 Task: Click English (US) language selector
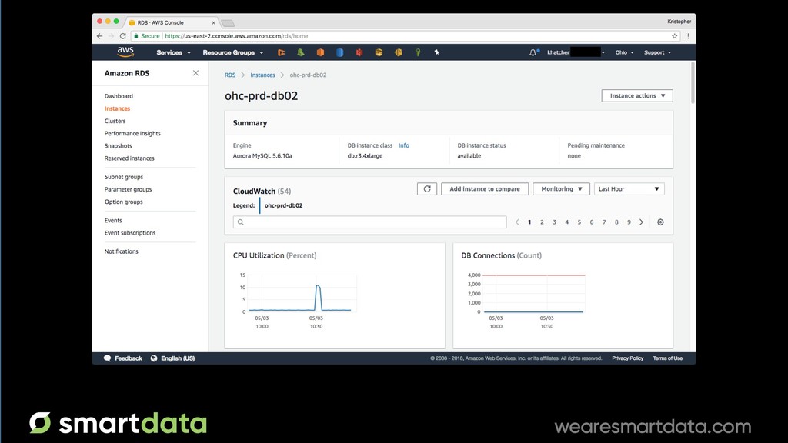(x=178, y=358)
